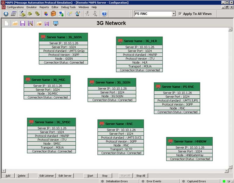Select the 'Server Name : RNC' node header

point(121,124)
